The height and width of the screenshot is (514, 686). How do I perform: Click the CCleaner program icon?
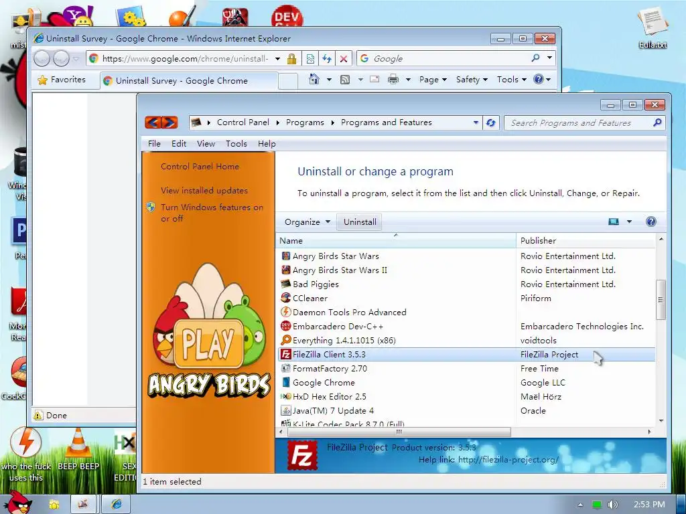(x=285, y=298)
